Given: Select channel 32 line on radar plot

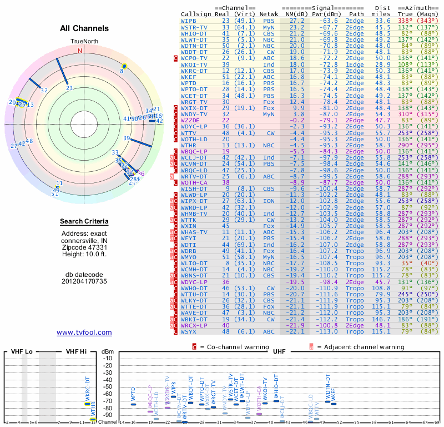Looking at the screenshot, I should coord(35,83).
